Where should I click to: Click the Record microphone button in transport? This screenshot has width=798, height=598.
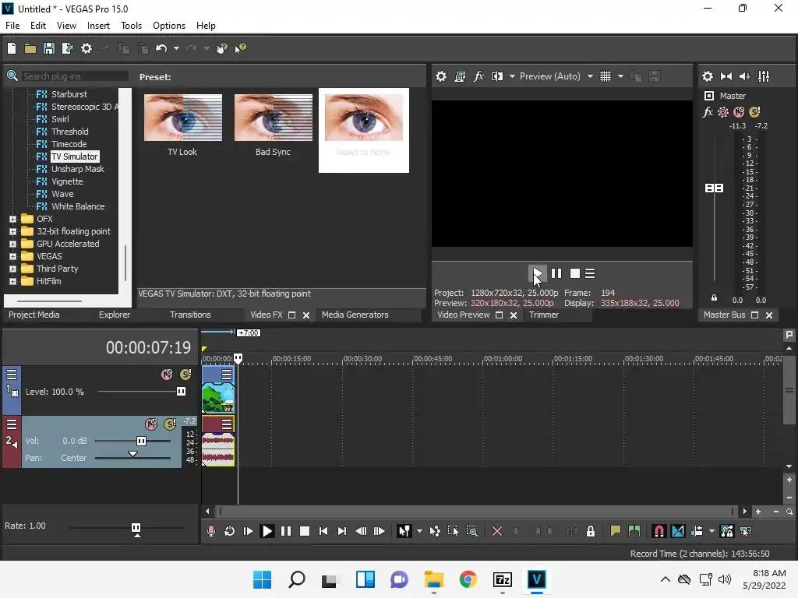point(210,531)
